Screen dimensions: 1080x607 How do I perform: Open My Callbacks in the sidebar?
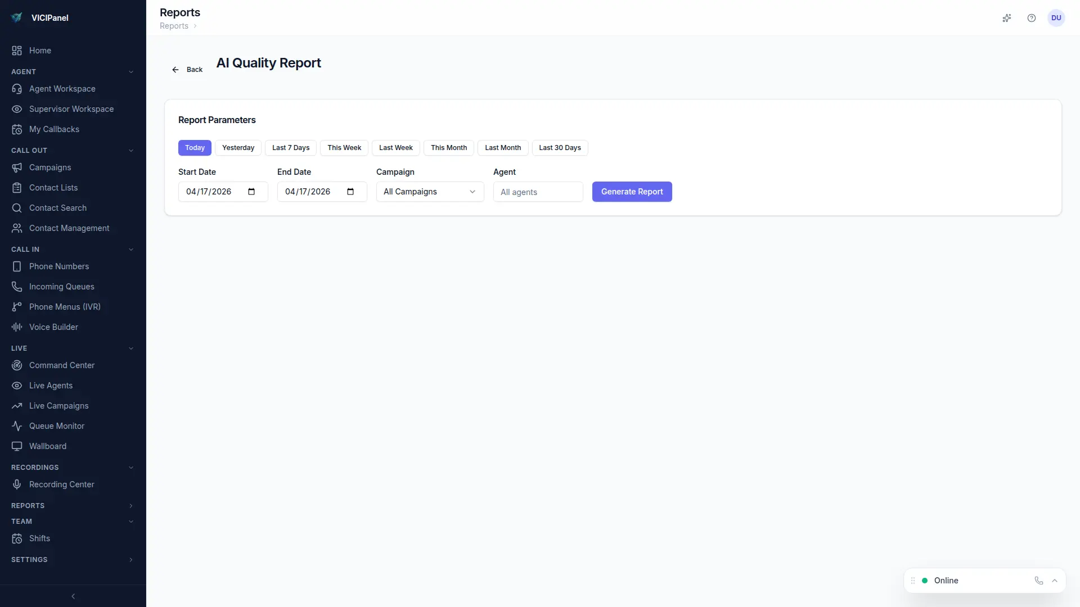pyautogui.click(x=53, y=129)
